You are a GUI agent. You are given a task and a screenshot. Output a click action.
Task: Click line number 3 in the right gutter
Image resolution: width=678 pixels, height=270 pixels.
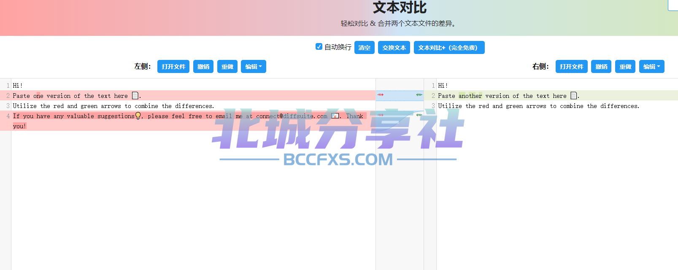pyautogui.click(x=433, y=106)
